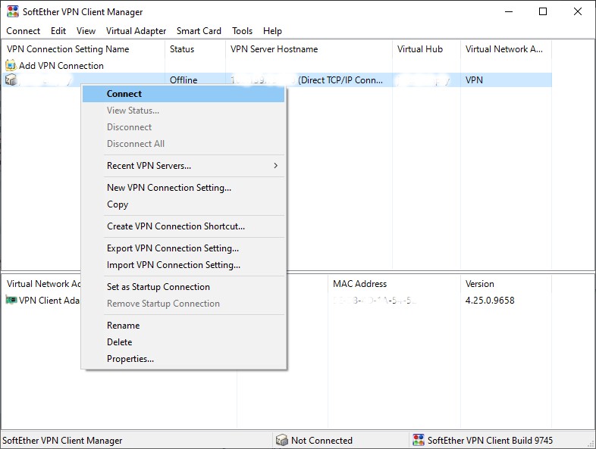Open the Virtual Adapter menu
This screenshot has width=596, height=449.
click(136, 31)
